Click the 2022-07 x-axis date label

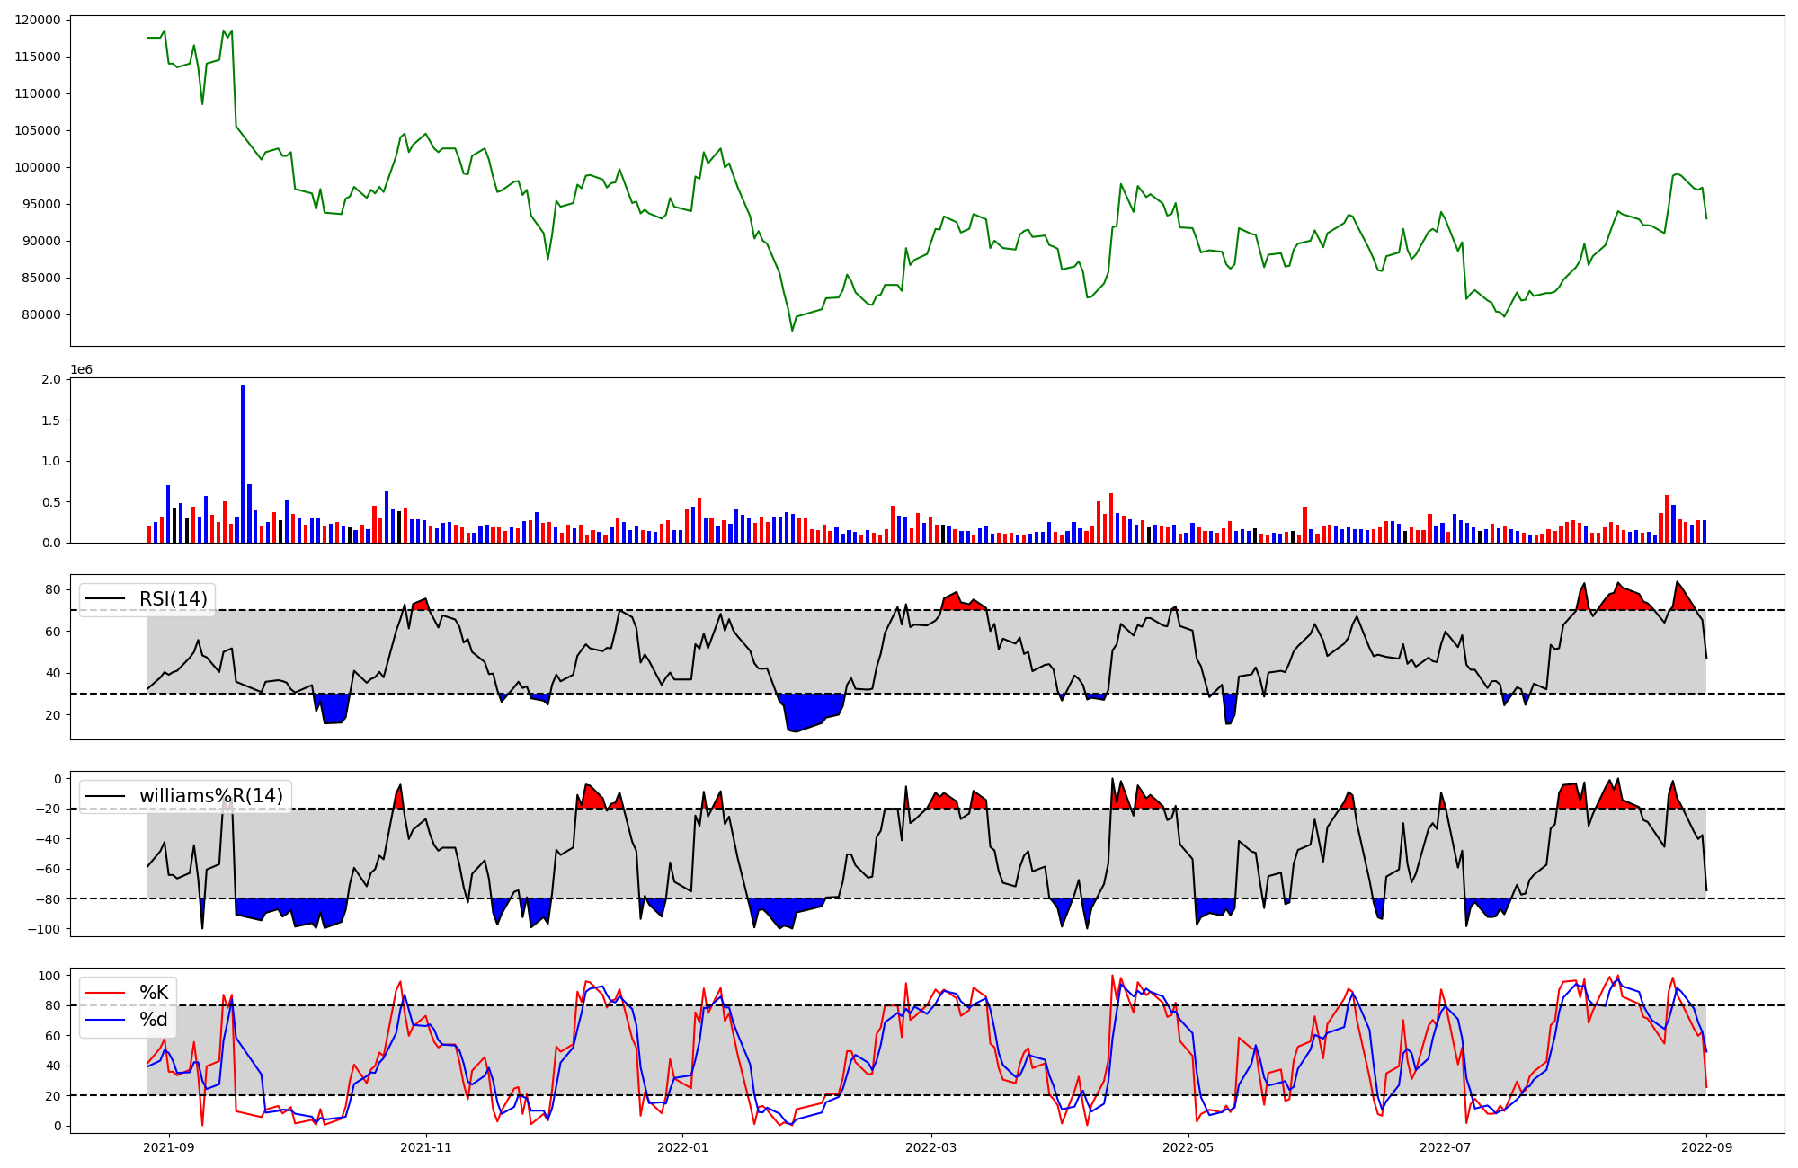pos(1445,1147)
